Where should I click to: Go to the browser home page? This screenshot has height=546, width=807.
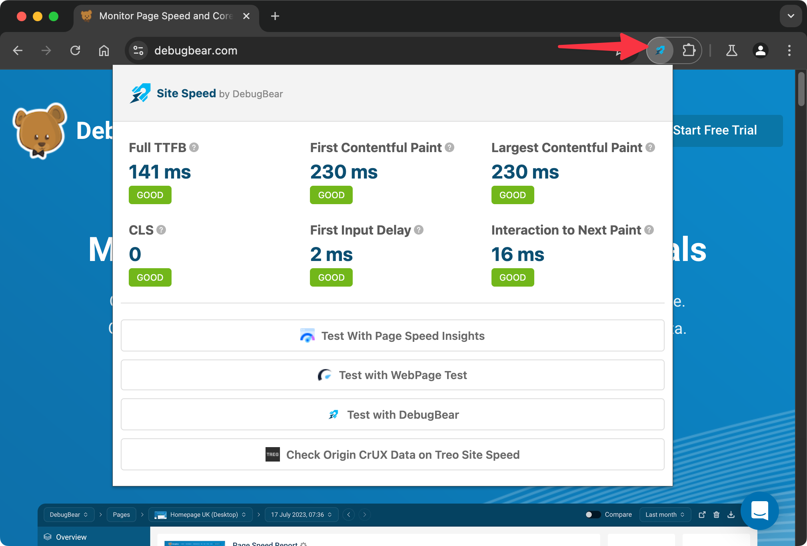point(104,50)
